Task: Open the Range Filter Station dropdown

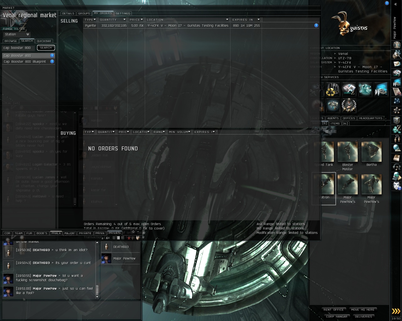Action: (x=17, y=34)
